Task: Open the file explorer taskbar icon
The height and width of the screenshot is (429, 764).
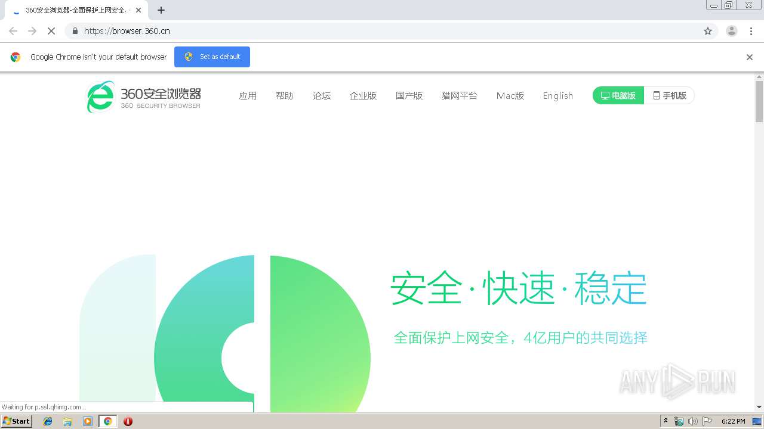Action: pyautogui.click(x=67, y=421)
